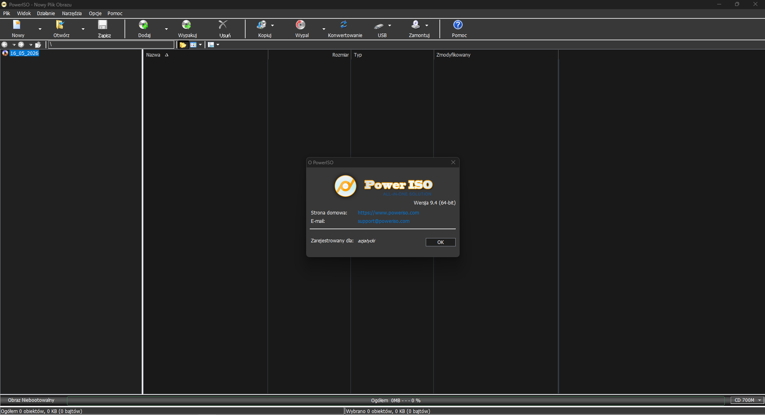Screen dimensions: 765x415
Task: Expand the Zamontuj dropdown arrow
Action: click(x=427, y=26)
